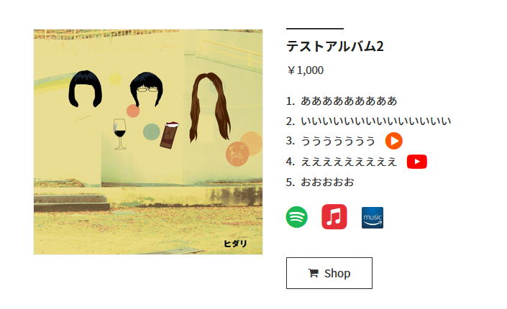Select track 2 いいいいいいいいいいいいいい
Screen dimensions: 507x309
point(375,121)
